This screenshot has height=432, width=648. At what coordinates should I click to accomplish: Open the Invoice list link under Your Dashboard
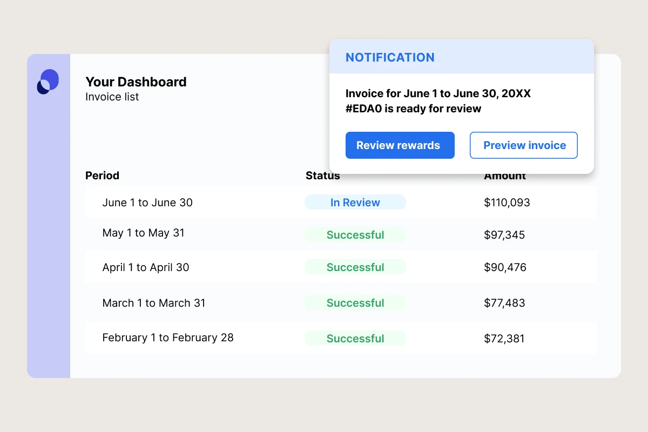click(112, 97)
